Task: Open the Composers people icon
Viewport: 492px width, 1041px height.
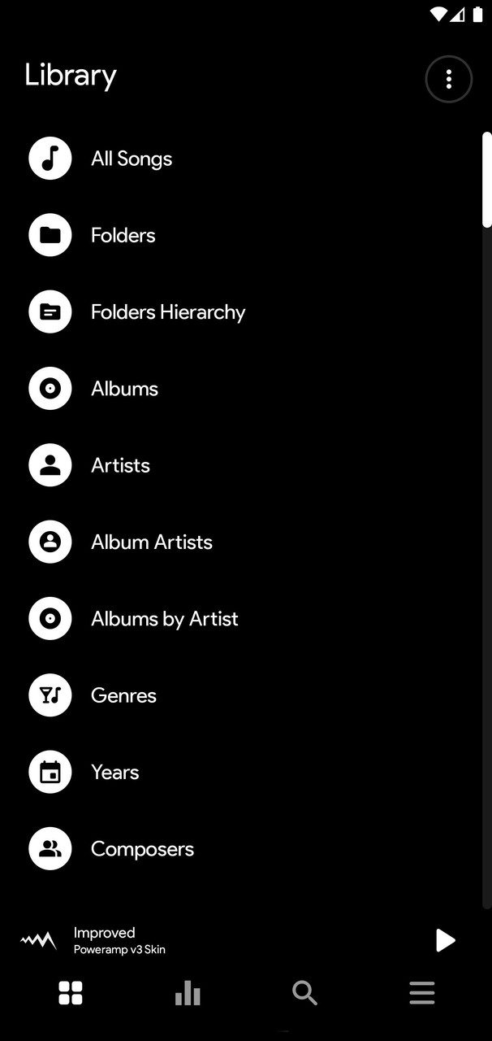Action: click(x=50, y=849)
